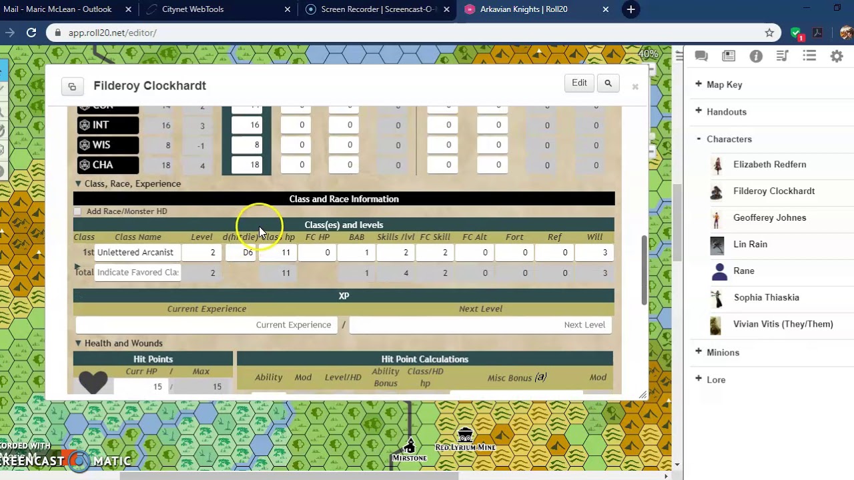The image size is (854, 480).
Task: Open Geofferey Johnes character entry
Action: (x=769, y=218)
